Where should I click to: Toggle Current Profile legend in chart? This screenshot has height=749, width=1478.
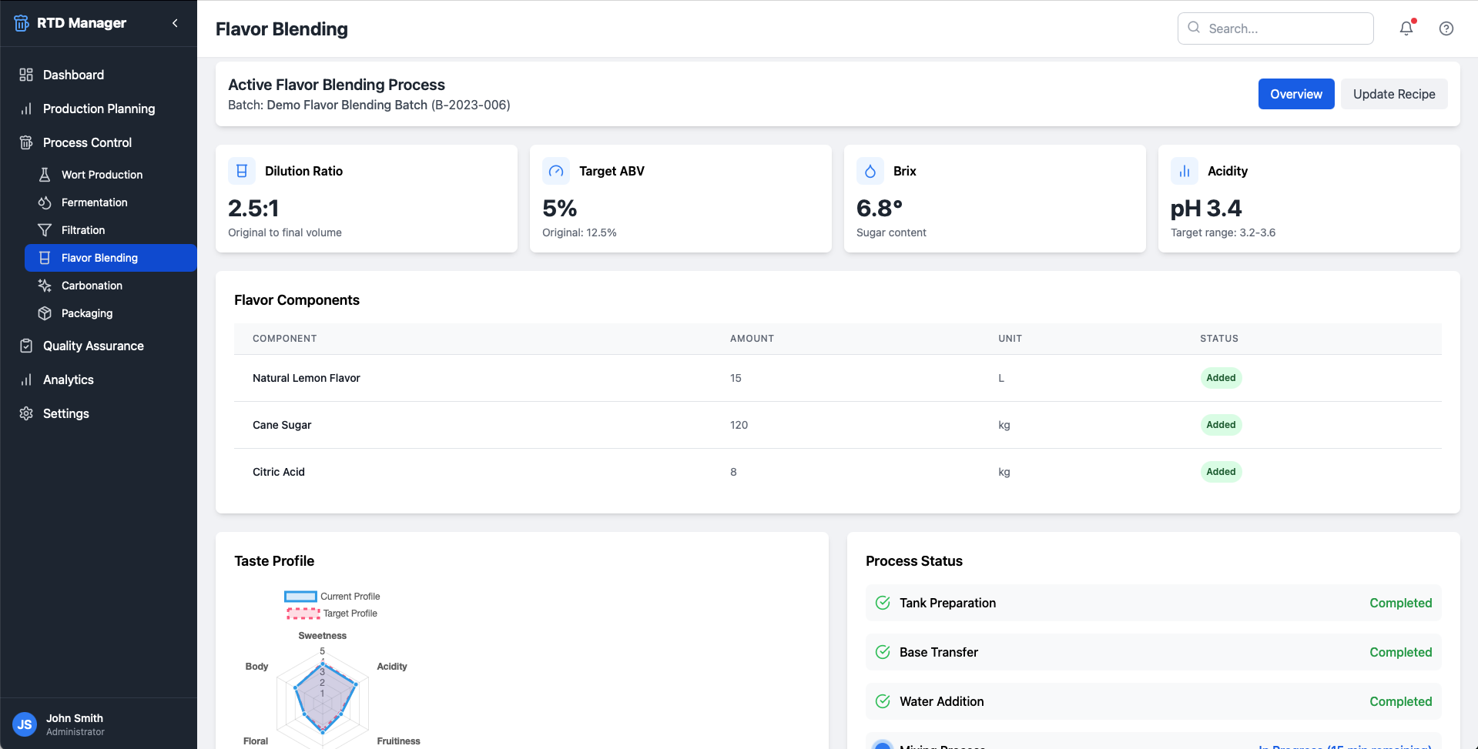pos(332,597)
